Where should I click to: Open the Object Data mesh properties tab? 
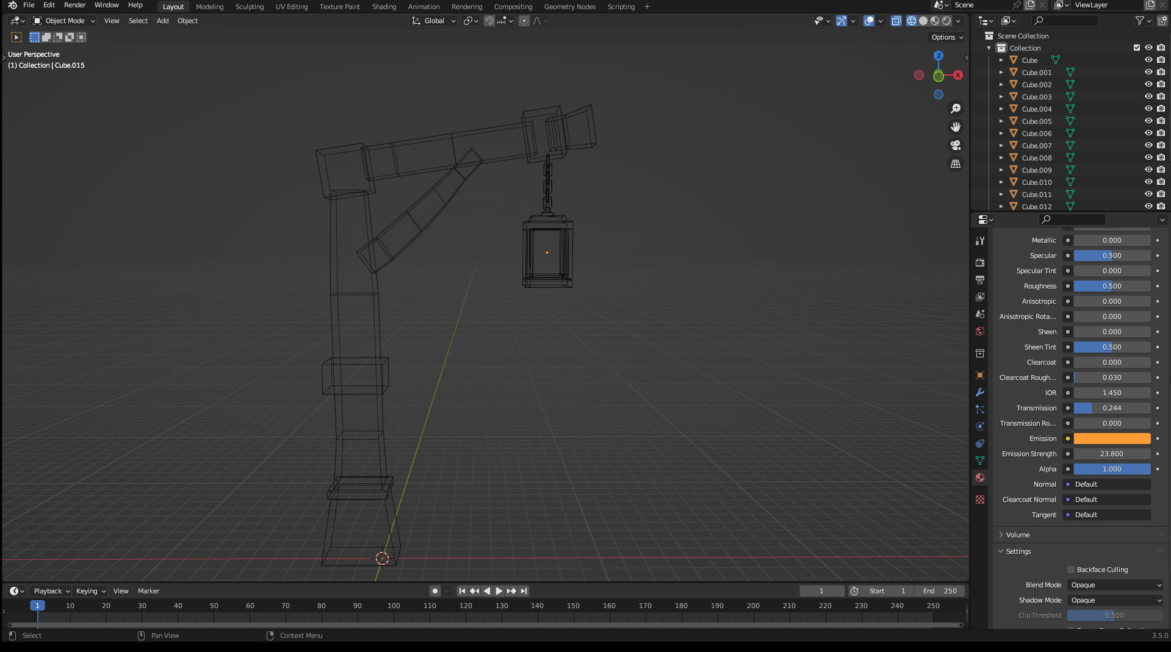pos(980,460)
